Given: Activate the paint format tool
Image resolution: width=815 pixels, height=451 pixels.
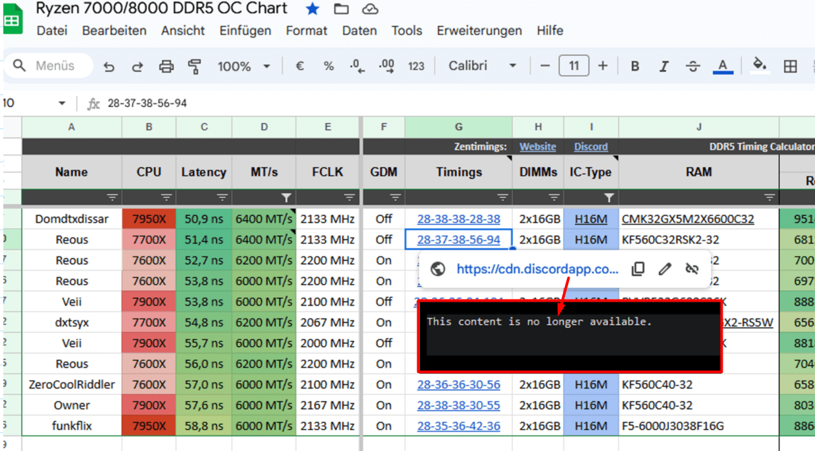Looking at the screenshot, I should (x=195, y=66).
